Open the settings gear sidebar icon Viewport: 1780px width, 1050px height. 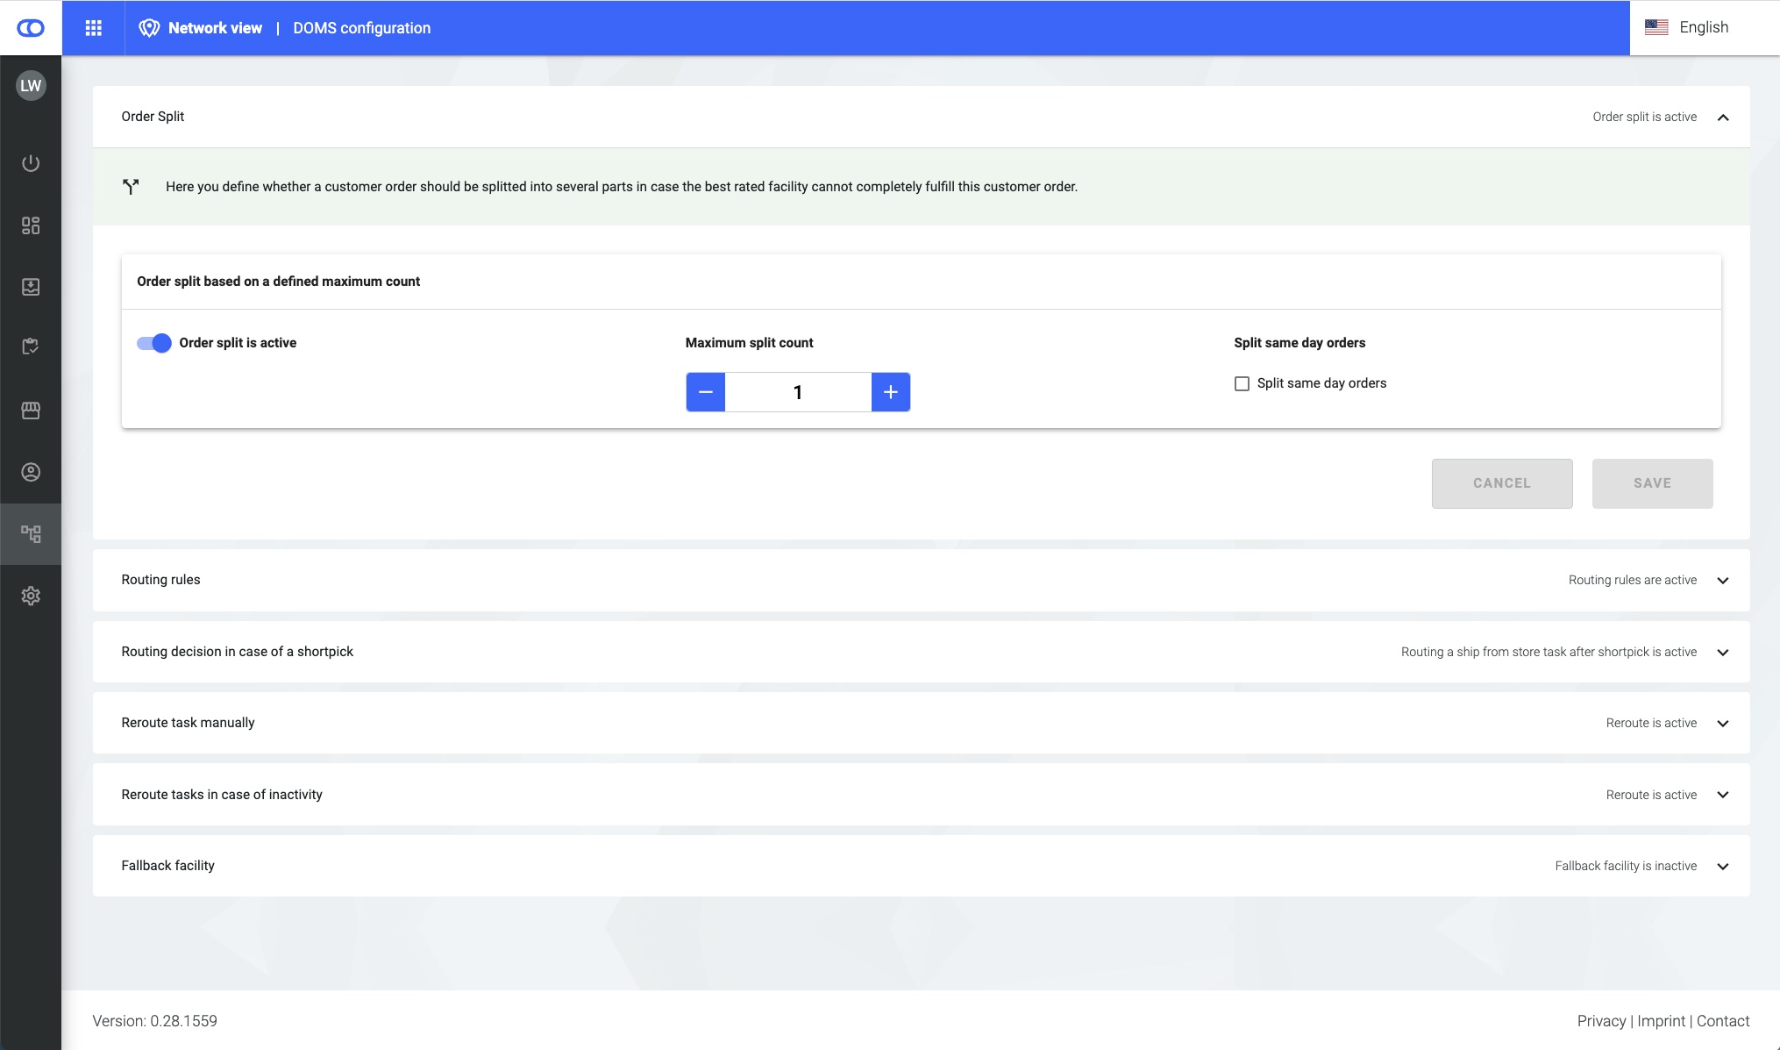[x=31, y=596]
